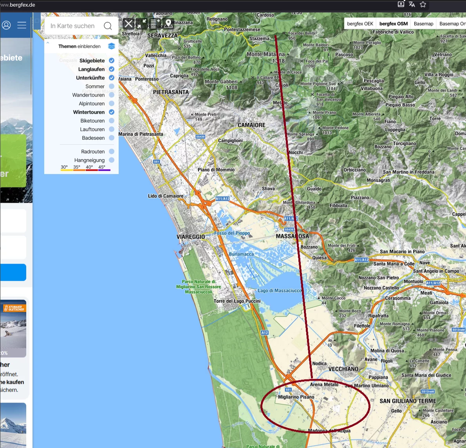Uncheck the Skigebiete layer checkbox
The width and height of the screenshot is (466, 448).
pos(112,61)
